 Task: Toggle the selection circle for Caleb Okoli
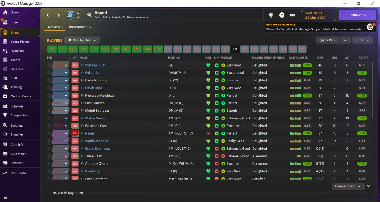[x=49, y=88]
